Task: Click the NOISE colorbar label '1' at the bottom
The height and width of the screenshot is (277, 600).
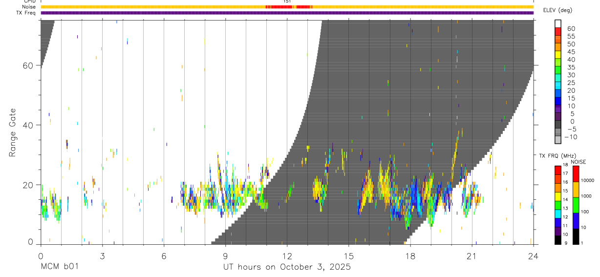Action: click(581, 243)
